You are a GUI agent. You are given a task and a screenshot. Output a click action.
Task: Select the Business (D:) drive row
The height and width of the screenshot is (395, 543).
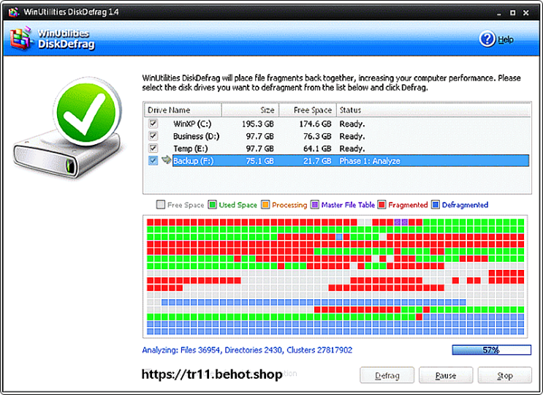coord(337,136)
